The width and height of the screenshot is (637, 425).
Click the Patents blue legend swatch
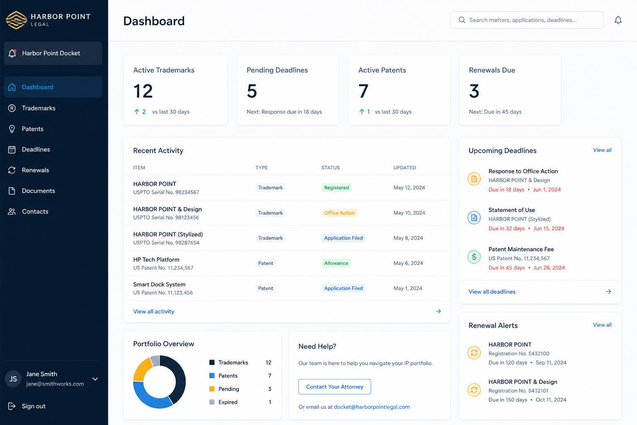[x=212, y=376]
